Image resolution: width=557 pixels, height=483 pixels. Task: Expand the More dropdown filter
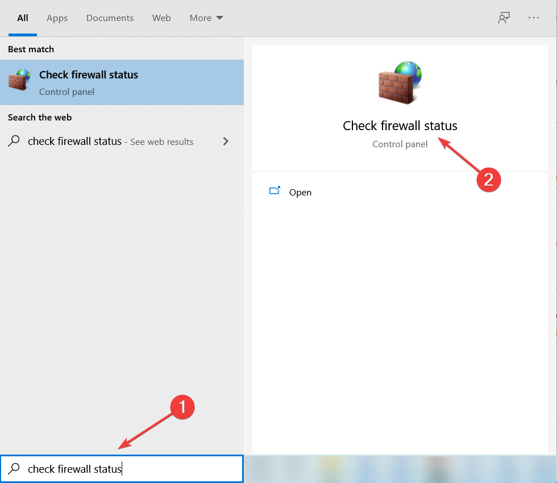pyautogui.click(x=206, y=18)
